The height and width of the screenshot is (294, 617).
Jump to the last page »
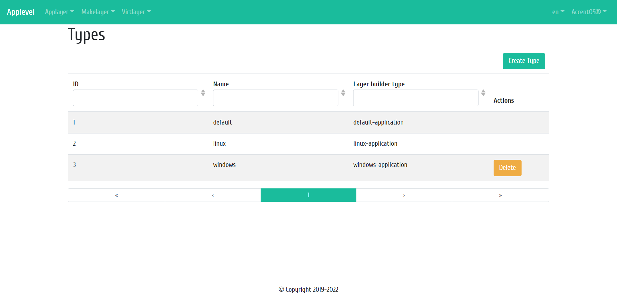[x=500, y=195]
